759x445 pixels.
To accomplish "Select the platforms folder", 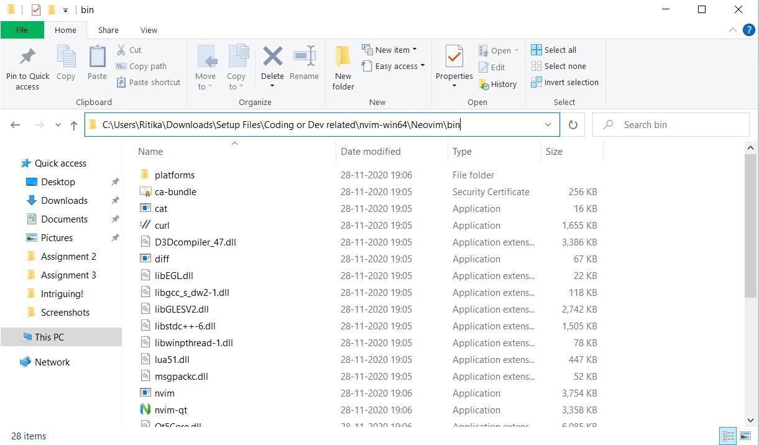I will [x=175, y=175].
